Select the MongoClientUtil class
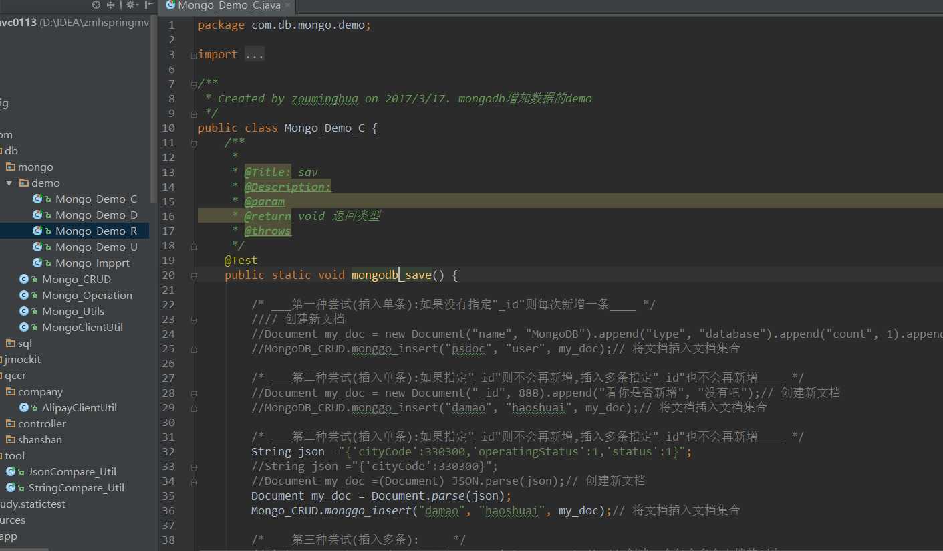 click(x=82, y=327)
